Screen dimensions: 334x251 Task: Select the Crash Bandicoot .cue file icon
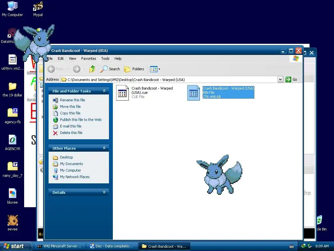point(123,93)
